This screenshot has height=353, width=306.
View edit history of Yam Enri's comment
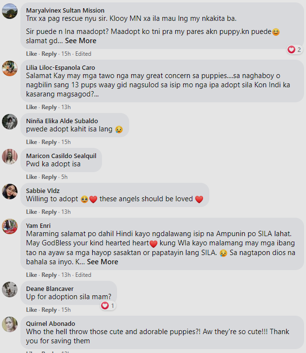point(83,275)
